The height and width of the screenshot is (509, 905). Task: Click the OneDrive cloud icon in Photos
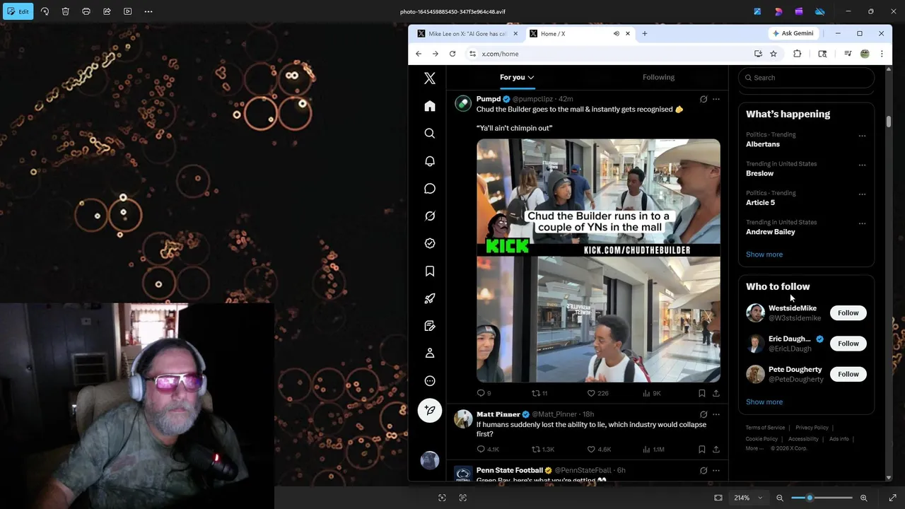click(x=820, y=11)
